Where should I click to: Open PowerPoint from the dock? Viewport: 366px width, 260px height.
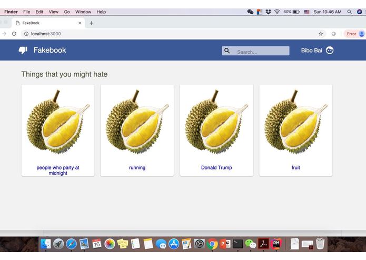click(x=225, y=244)
